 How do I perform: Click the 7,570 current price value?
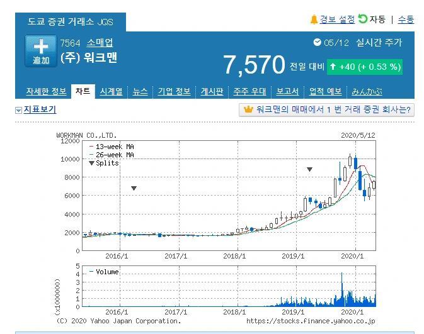pos(254,65)
